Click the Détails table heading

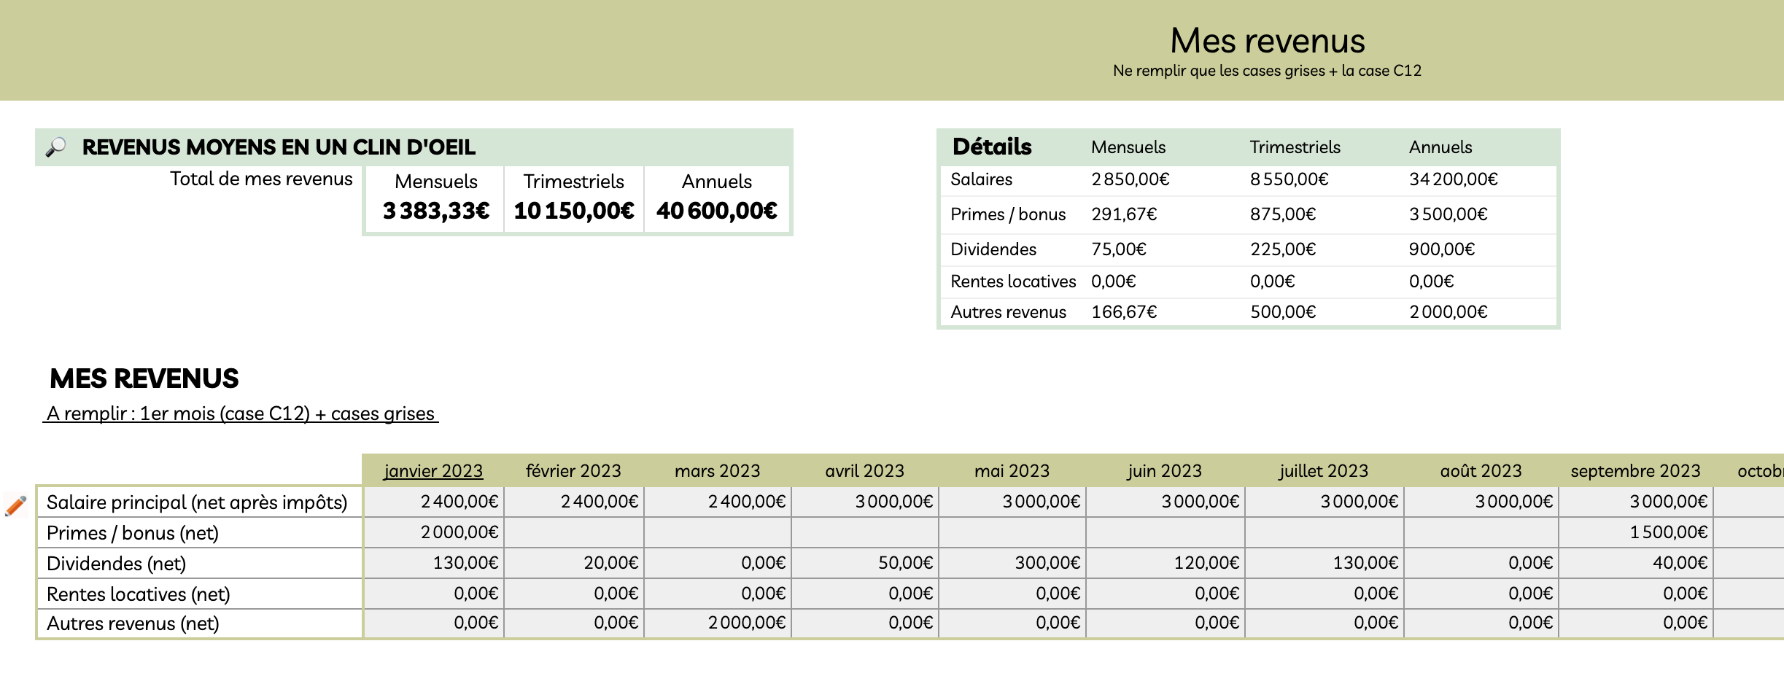click(x=992, y=147)
